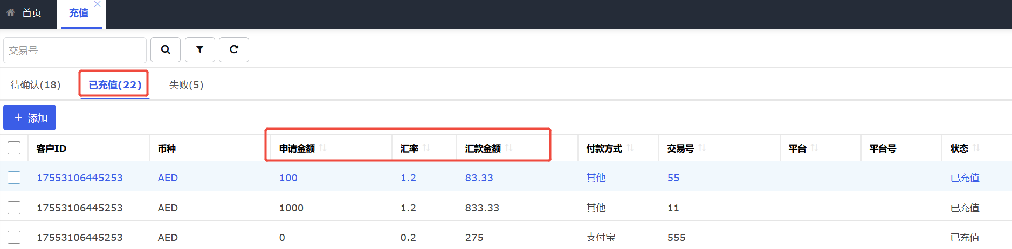Check the row with transaction number 11

tap(14, 208)
